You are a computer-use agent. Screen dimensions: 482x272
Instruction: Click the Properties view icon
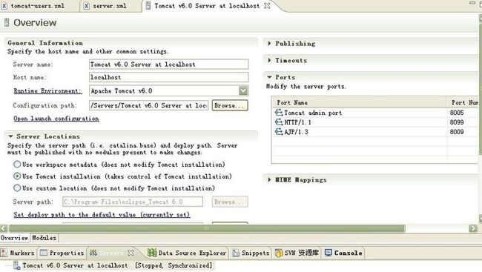pos(44,253)
